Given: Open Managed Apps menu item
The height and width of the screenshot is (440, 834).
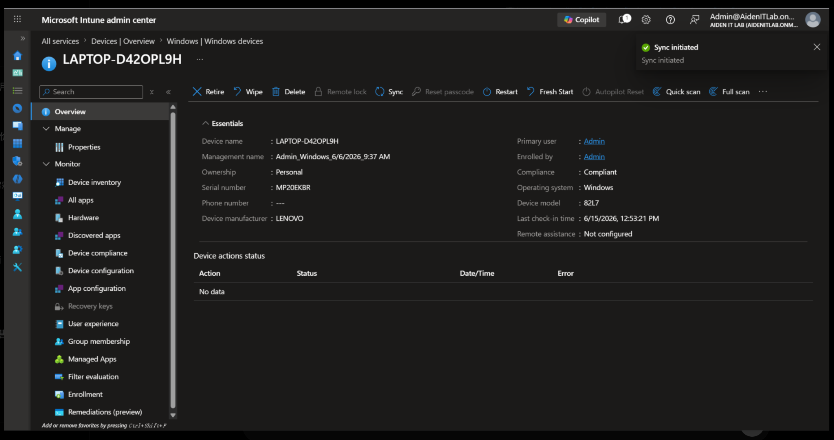Looking at the screenshot, I should pyautogui.click(x=92, y=359).
